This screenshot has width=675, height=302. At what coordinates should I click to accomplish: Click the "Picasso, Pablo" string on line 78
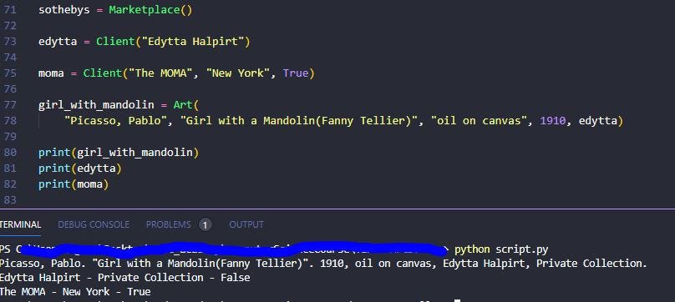click(x=115, y=121)
